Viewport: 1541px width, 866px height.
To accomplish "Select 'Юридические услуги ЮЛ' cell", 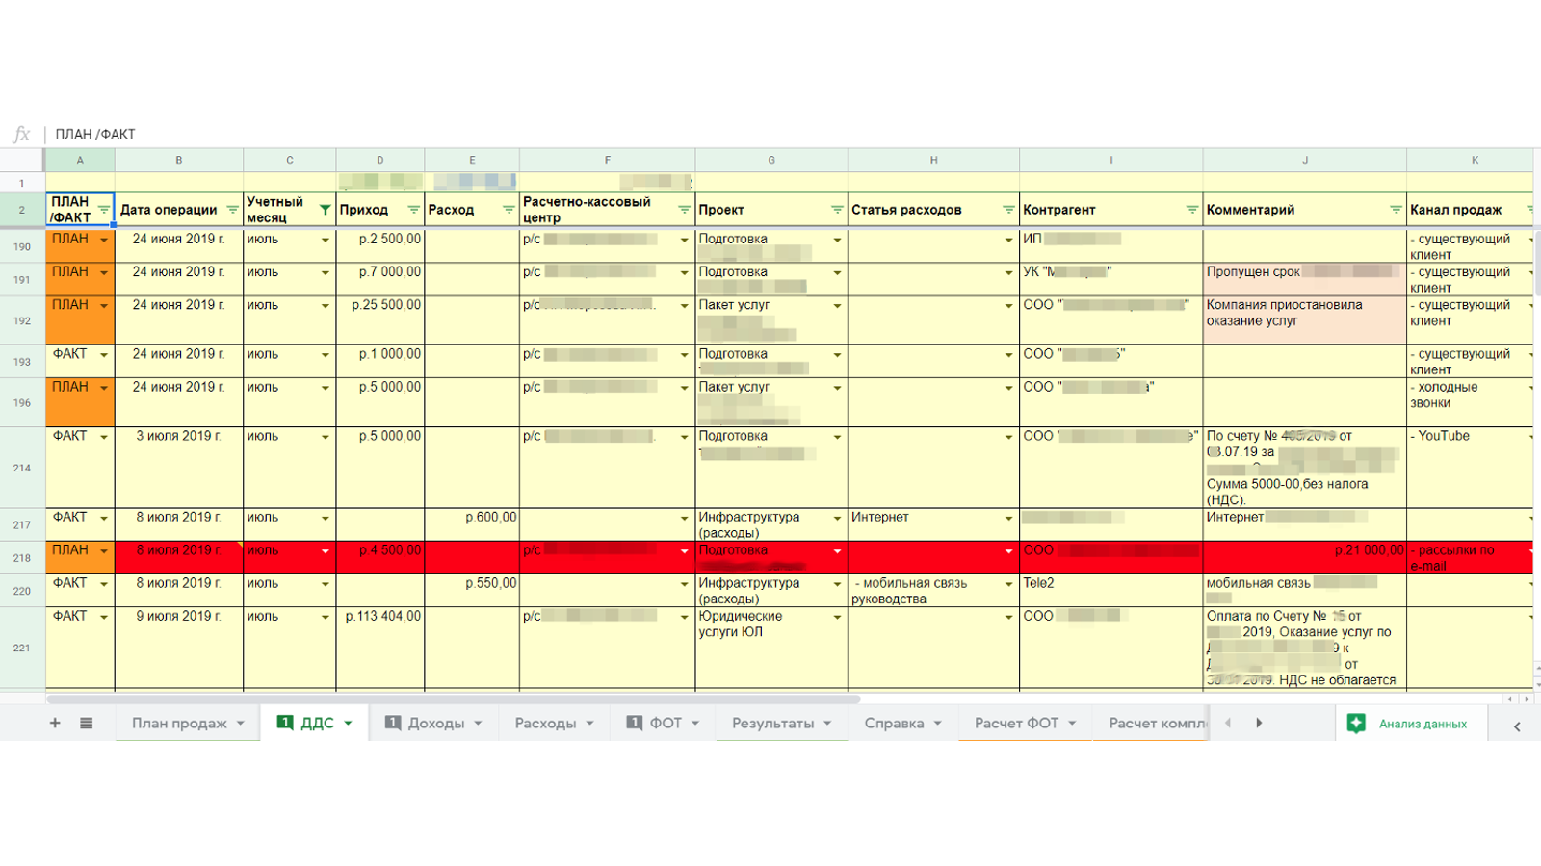I will click(771, 648).
